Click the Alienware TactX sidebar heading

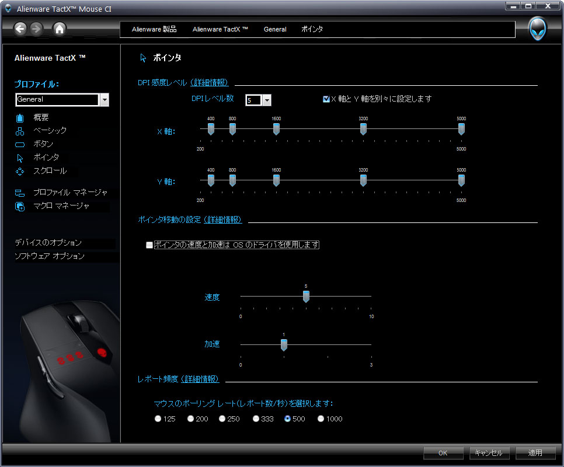click(x=50, y=58)
